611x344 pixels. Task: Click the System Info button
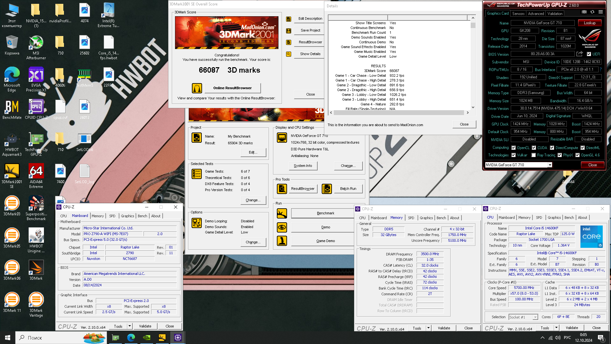pos(303,166)
